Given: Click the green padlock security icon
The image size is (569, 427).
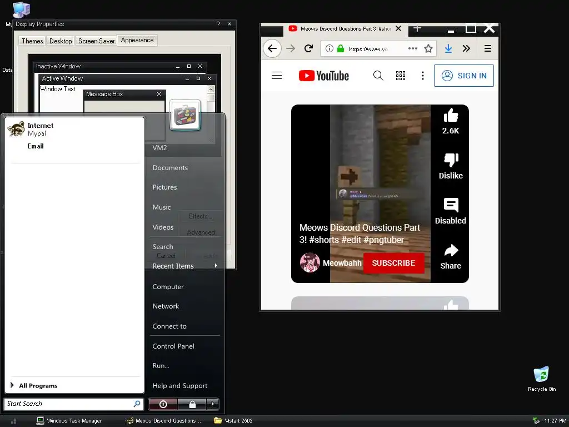Looking at the screenshot, I should (x=341, y=49).
